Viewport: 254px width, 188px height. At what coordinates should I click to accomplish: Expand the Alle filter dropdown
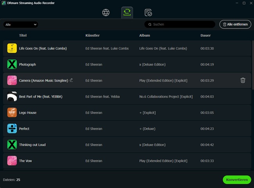(21, 25)
